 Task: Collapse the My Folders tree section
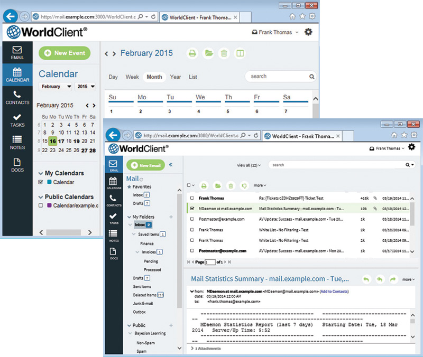pos(129,217)
